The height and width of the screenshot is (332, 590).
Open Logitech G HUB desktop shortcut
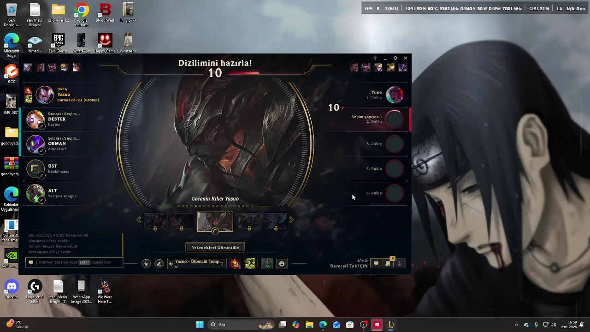(35, 292)
